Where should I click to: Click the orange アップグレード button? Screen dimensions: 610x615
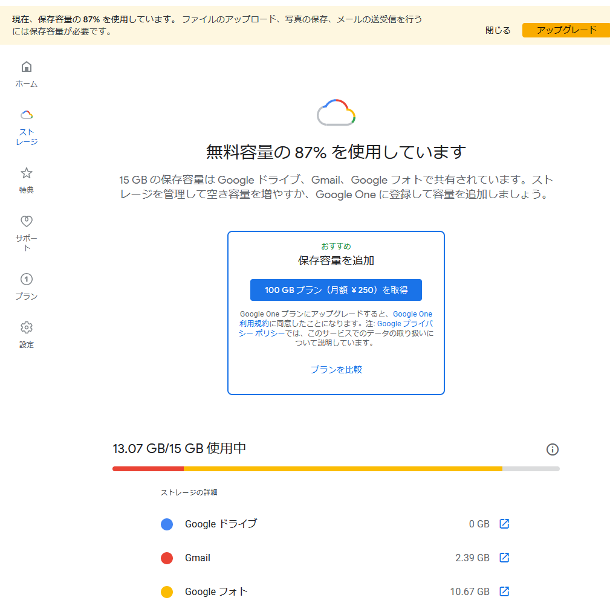pyautogui.click(x=566, y=30)
